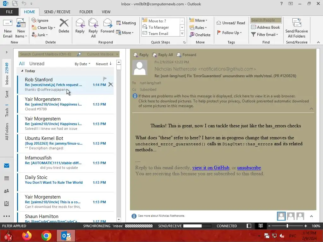Flag the Rob Stanford message
Viewport: 323px width, 242px height.
(105, 78)
